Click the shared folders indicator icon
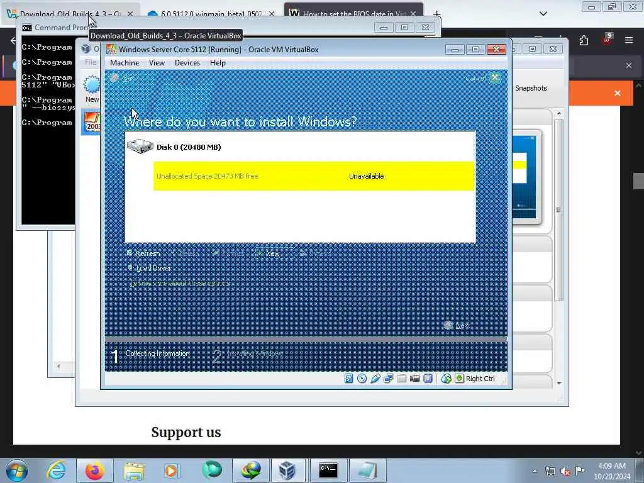 pyautogui.click(x=401, y=379)
